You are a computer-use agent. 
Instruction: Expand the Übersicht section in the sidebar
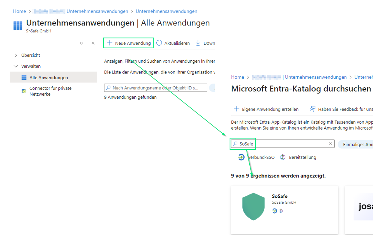point(16,55)
